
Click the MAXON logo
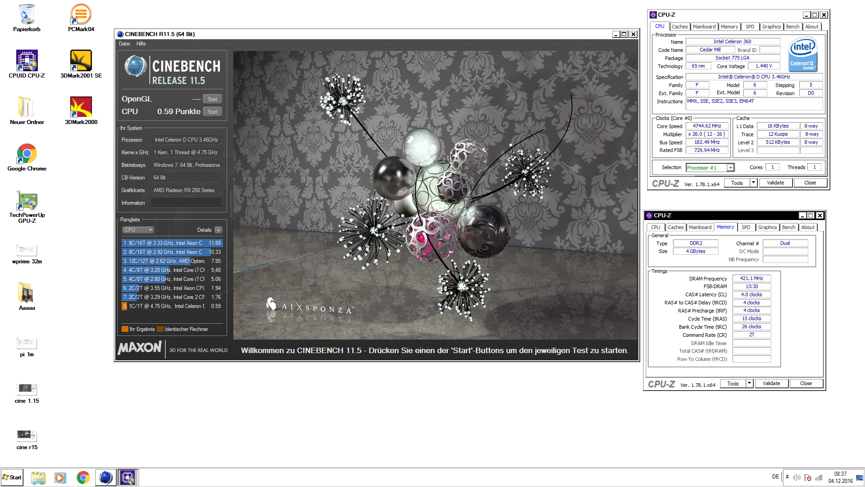140,348
